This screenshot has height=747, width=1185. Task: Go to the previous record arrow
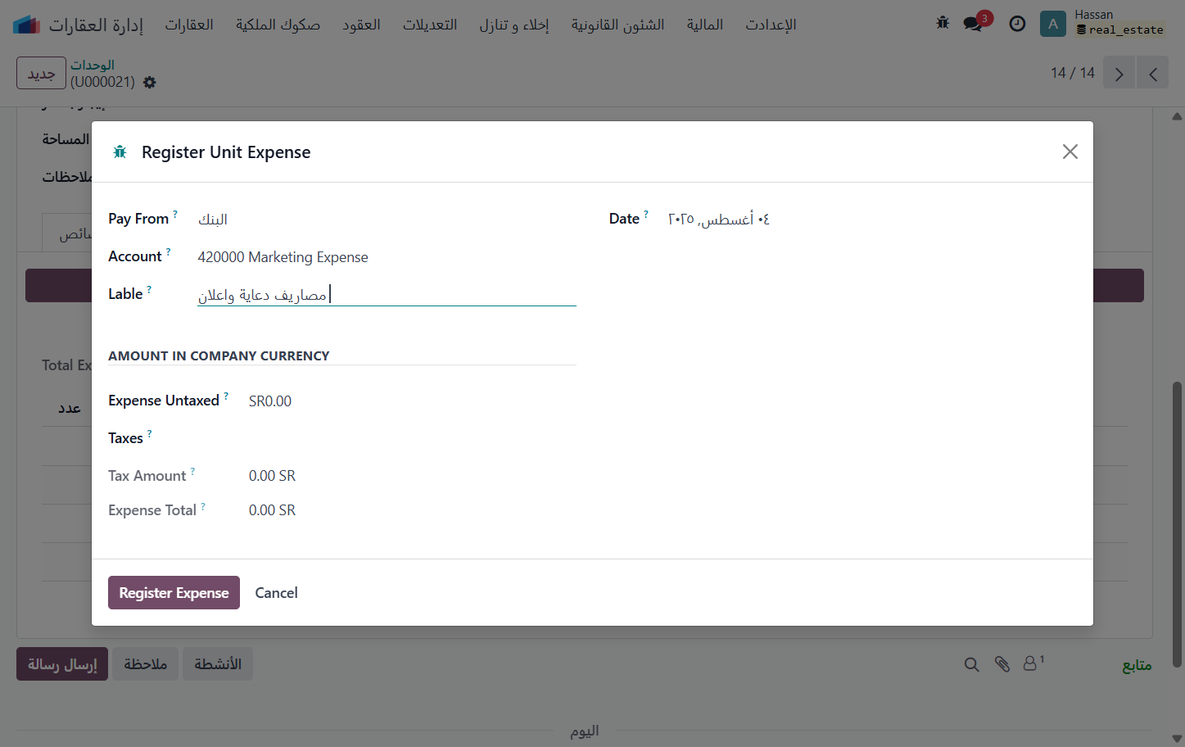pyautogui.click(x=1152, y=73)
